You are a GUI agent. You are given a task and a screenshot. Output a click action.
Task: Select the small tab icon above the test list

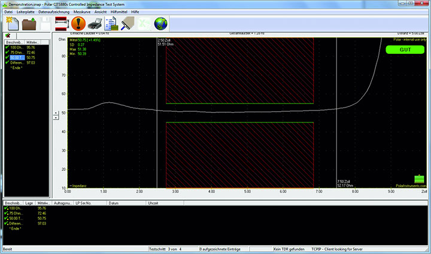(x=7, y=36)
